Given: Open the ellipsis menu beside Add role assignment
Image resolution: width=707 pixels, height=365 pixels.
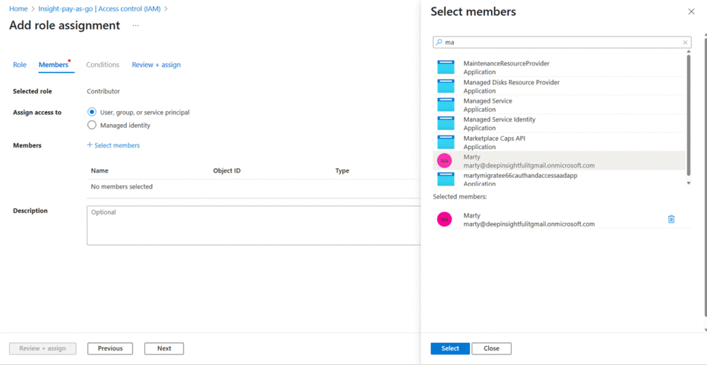Looking at the screenshot, I should [135, 26].
